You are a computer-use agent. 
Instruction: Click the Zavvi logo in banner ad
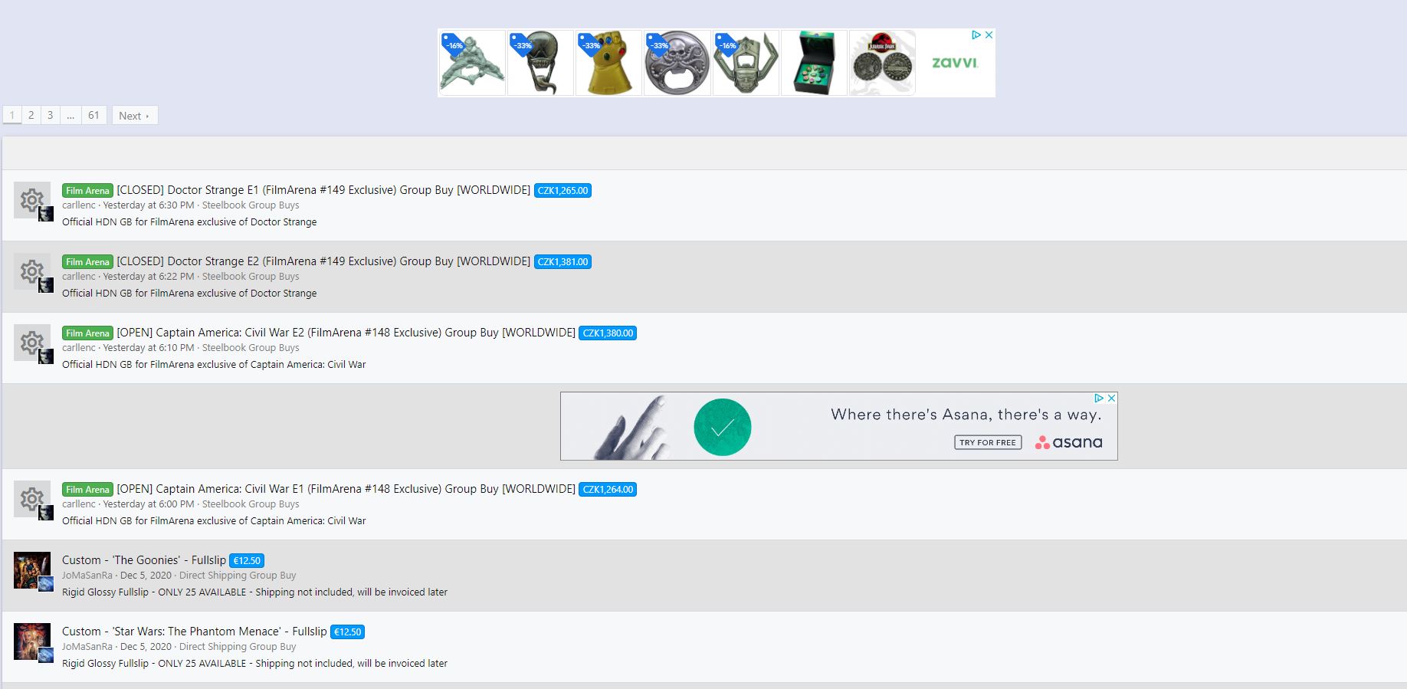tap(955, 63)
